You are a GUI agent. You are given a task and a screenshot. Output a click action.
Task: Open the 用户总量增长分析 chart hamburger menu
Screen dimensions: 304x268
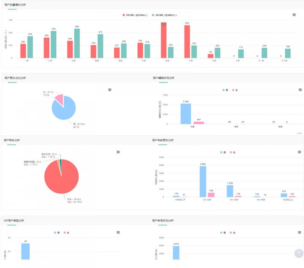tap(294, 15)
